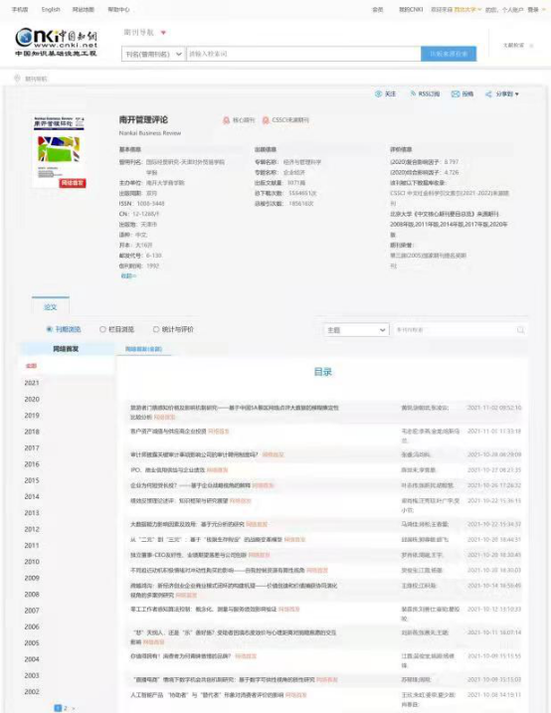Image resolution: width=551 pixels, height=713 pixels.
Task: Click the CNKI 中国知网 logo
Action: coord(56,43)
